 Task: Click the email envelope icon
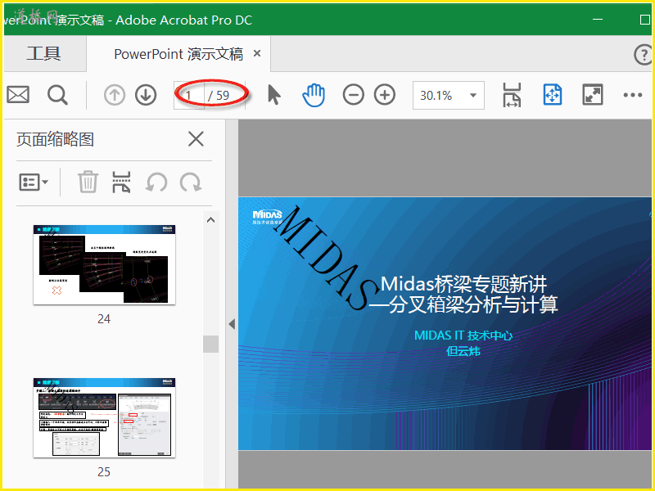(x=18, y=95)
